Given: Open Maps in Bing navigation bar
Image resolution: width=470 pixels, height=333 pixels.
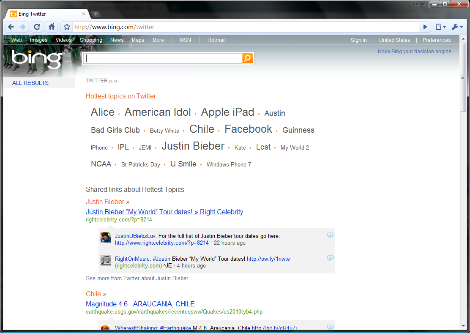Looking at the screenshot, I should 138,40.
